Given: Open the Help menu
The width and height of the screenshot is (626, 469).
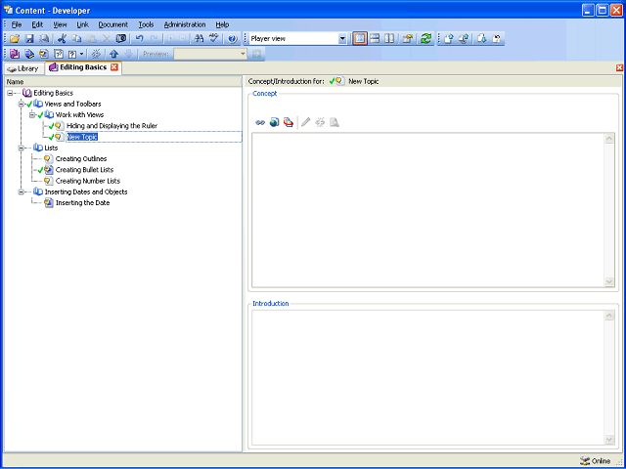Looking at the screenshot, I should (x=222, y=24).
